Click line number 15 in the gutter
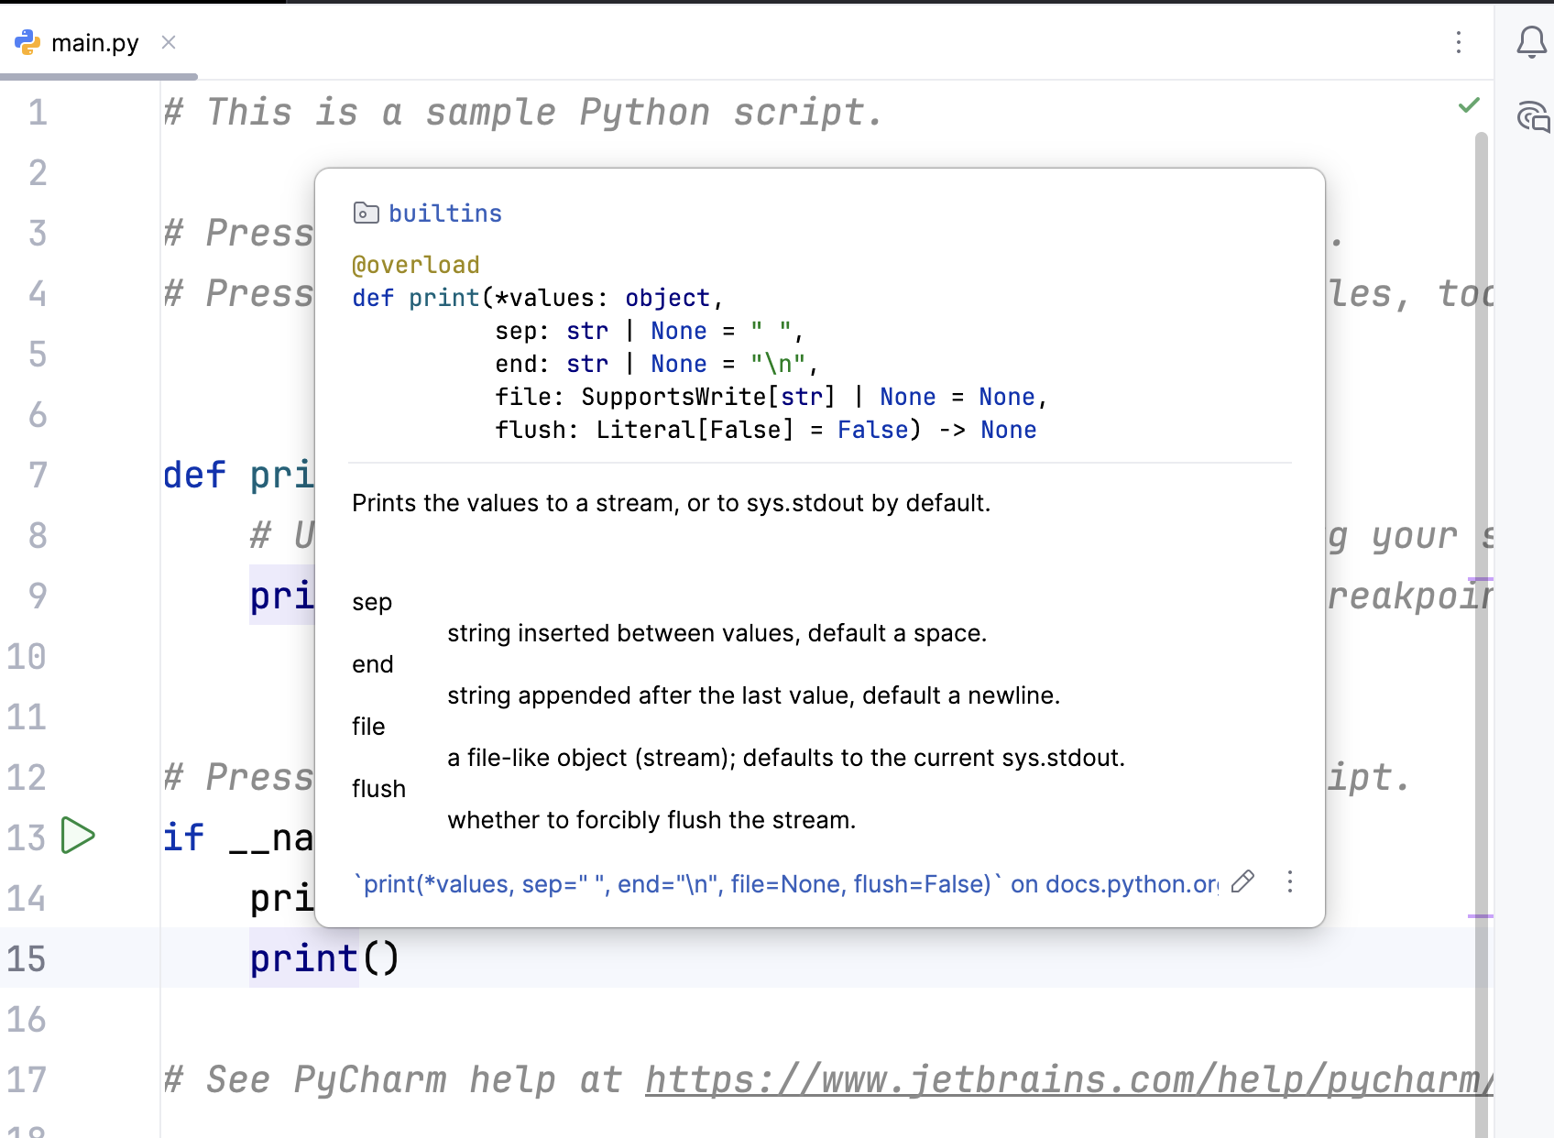The height and width of the screenshot is (1138, 1554). (27, 958)
